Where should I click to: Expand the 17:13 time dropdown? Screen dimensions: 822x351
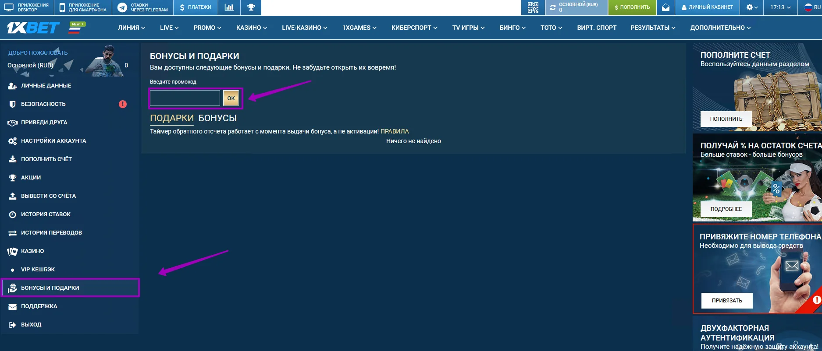tap(780, 7)
